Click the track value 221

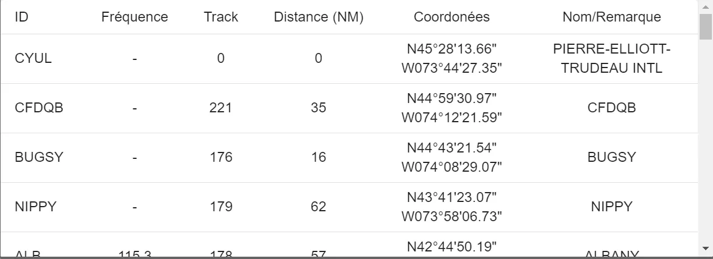[221, 108]
